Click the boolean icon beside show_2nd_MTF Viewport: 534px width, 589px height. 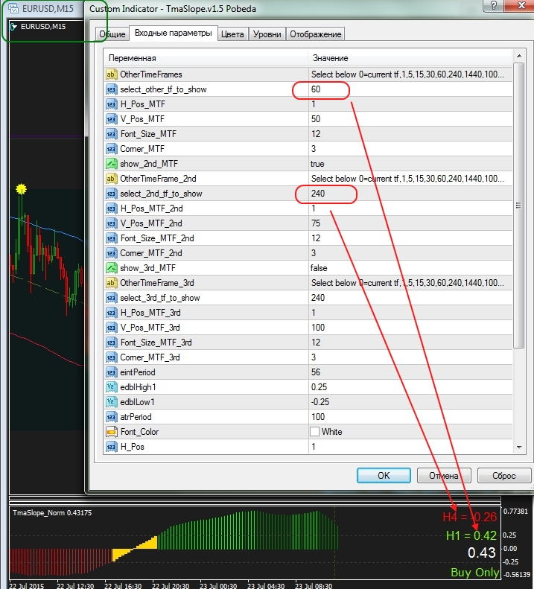[111, 164]
